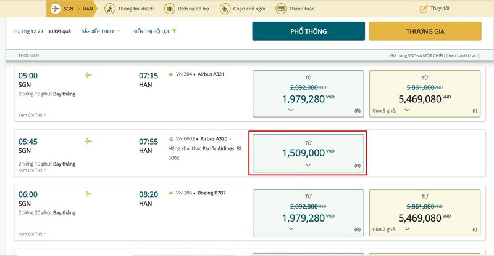494x256 pixels.
Task: Open the Hiển thị bộ lọc filter link
Action: pos(151,31)
